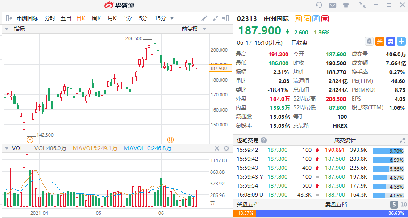Open the skin theme shirt icon

[x=346, y=5]
